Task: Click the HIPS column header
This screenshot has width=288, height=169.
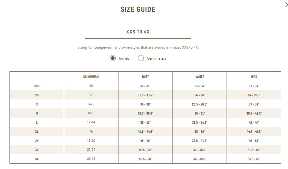Action: tap(254, 77)
